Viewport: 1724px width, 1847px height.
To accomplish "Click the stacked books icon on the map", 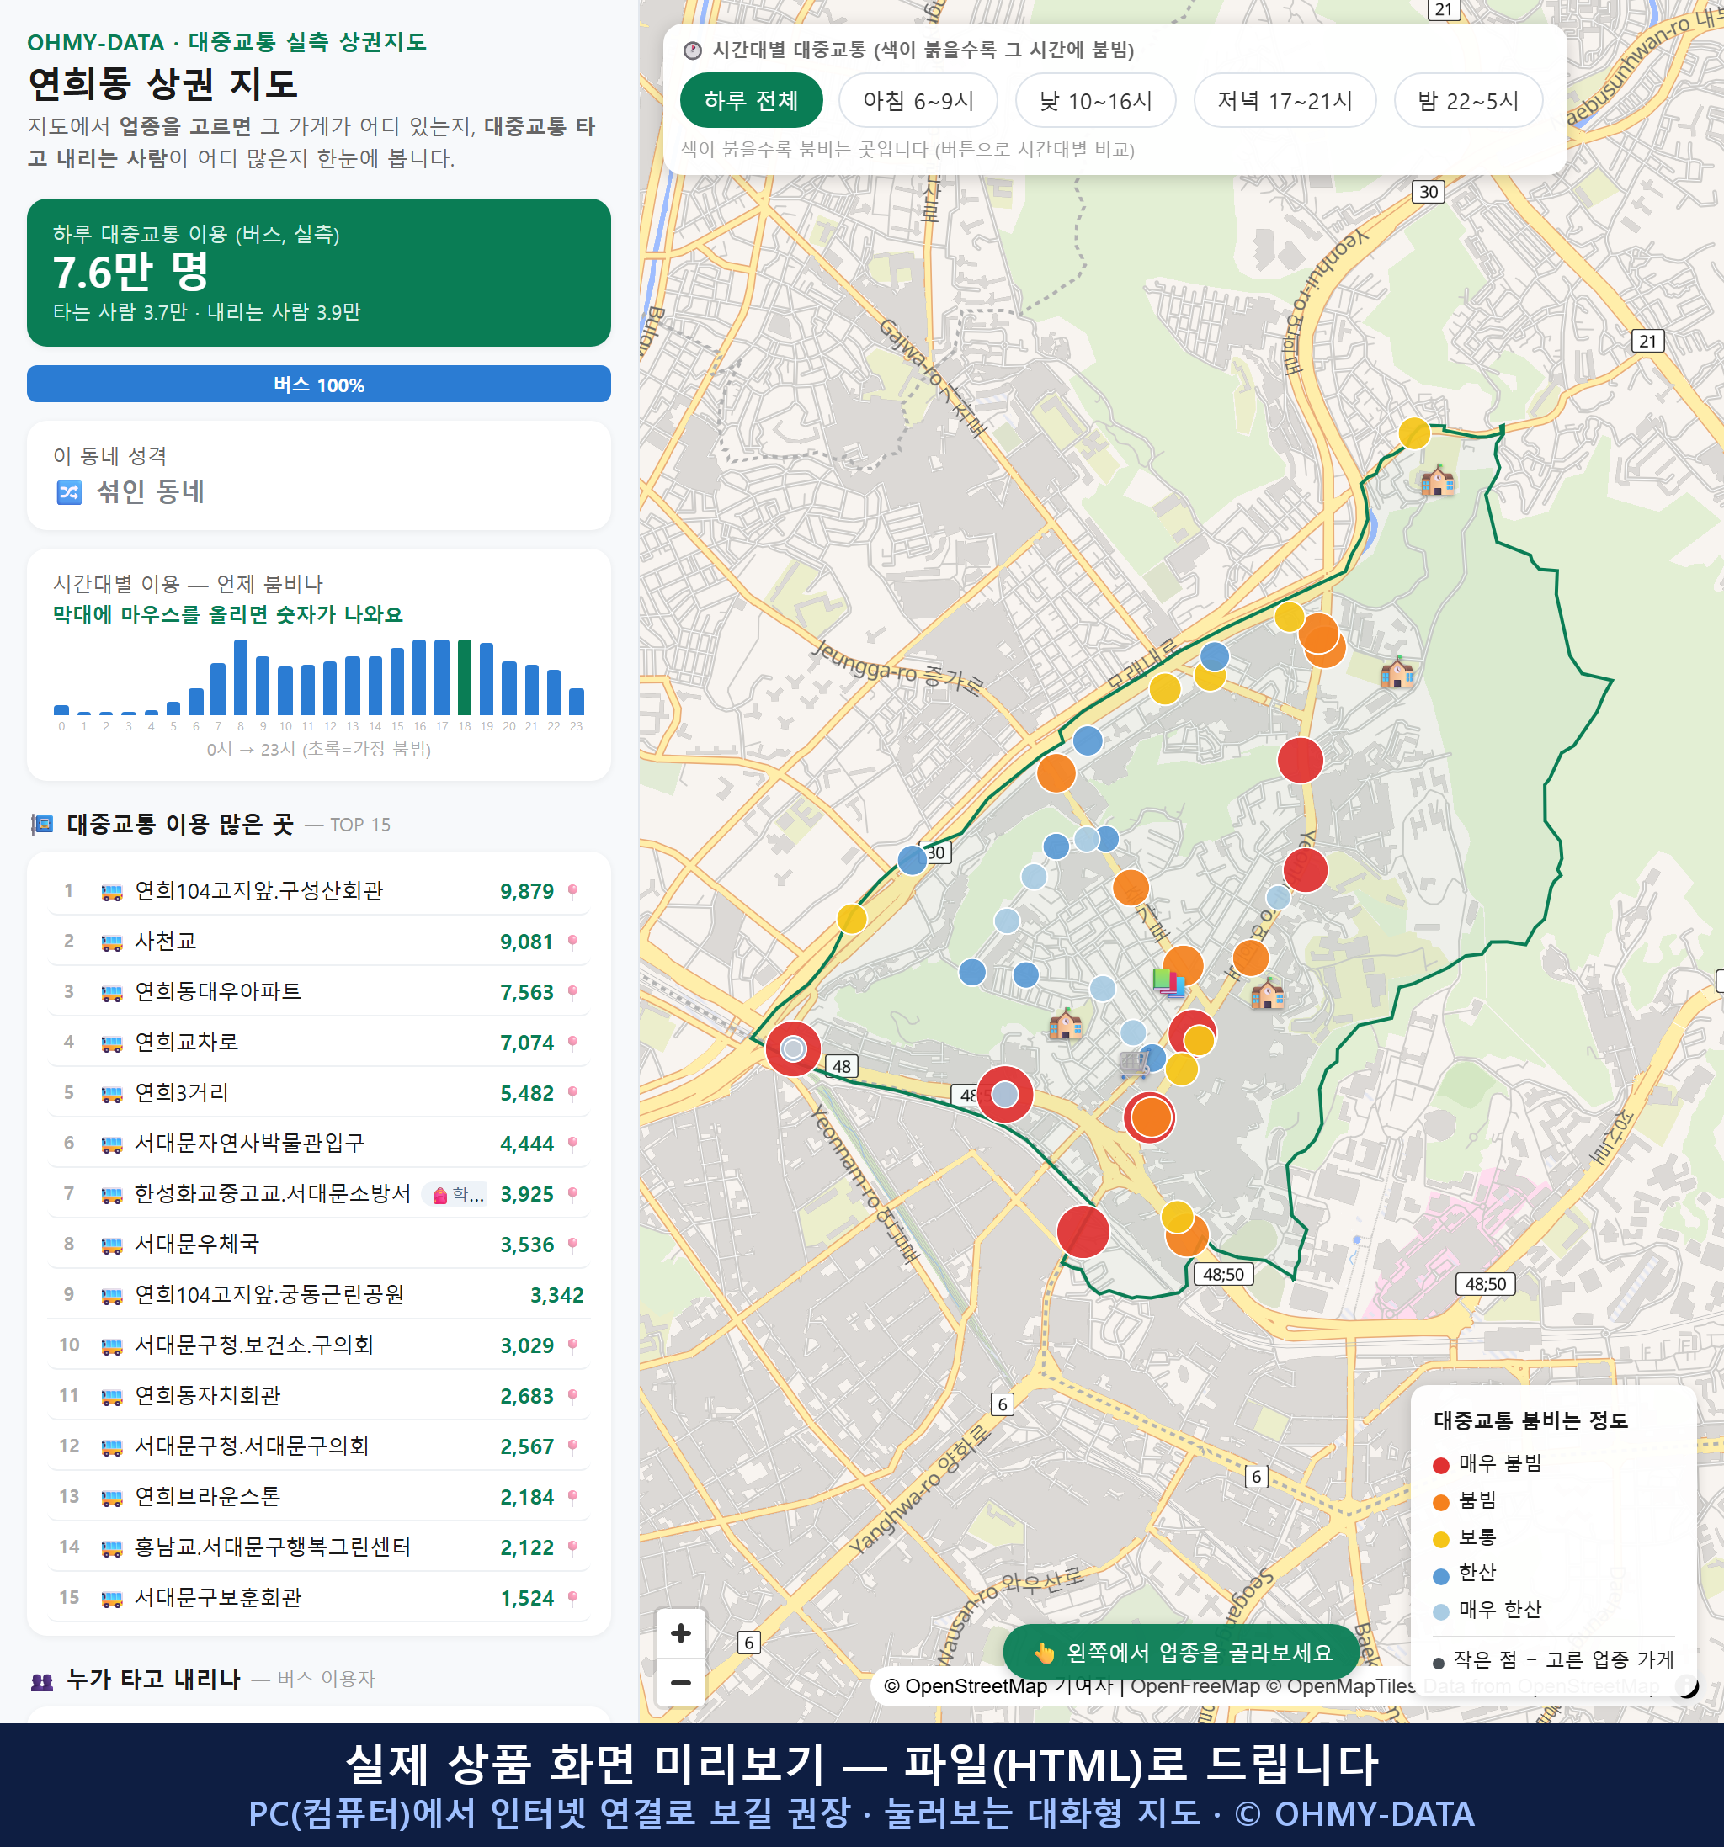I will coord(1168,981).
